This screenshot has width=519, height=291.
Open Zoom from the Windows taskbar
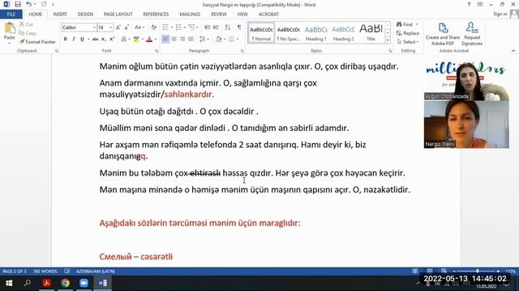tap(84, 283)
